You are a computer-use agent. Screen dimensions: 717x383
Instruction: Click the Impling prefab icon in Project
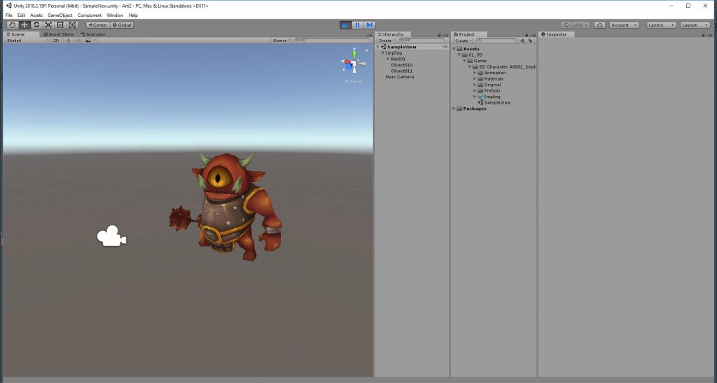pos(480,97)
